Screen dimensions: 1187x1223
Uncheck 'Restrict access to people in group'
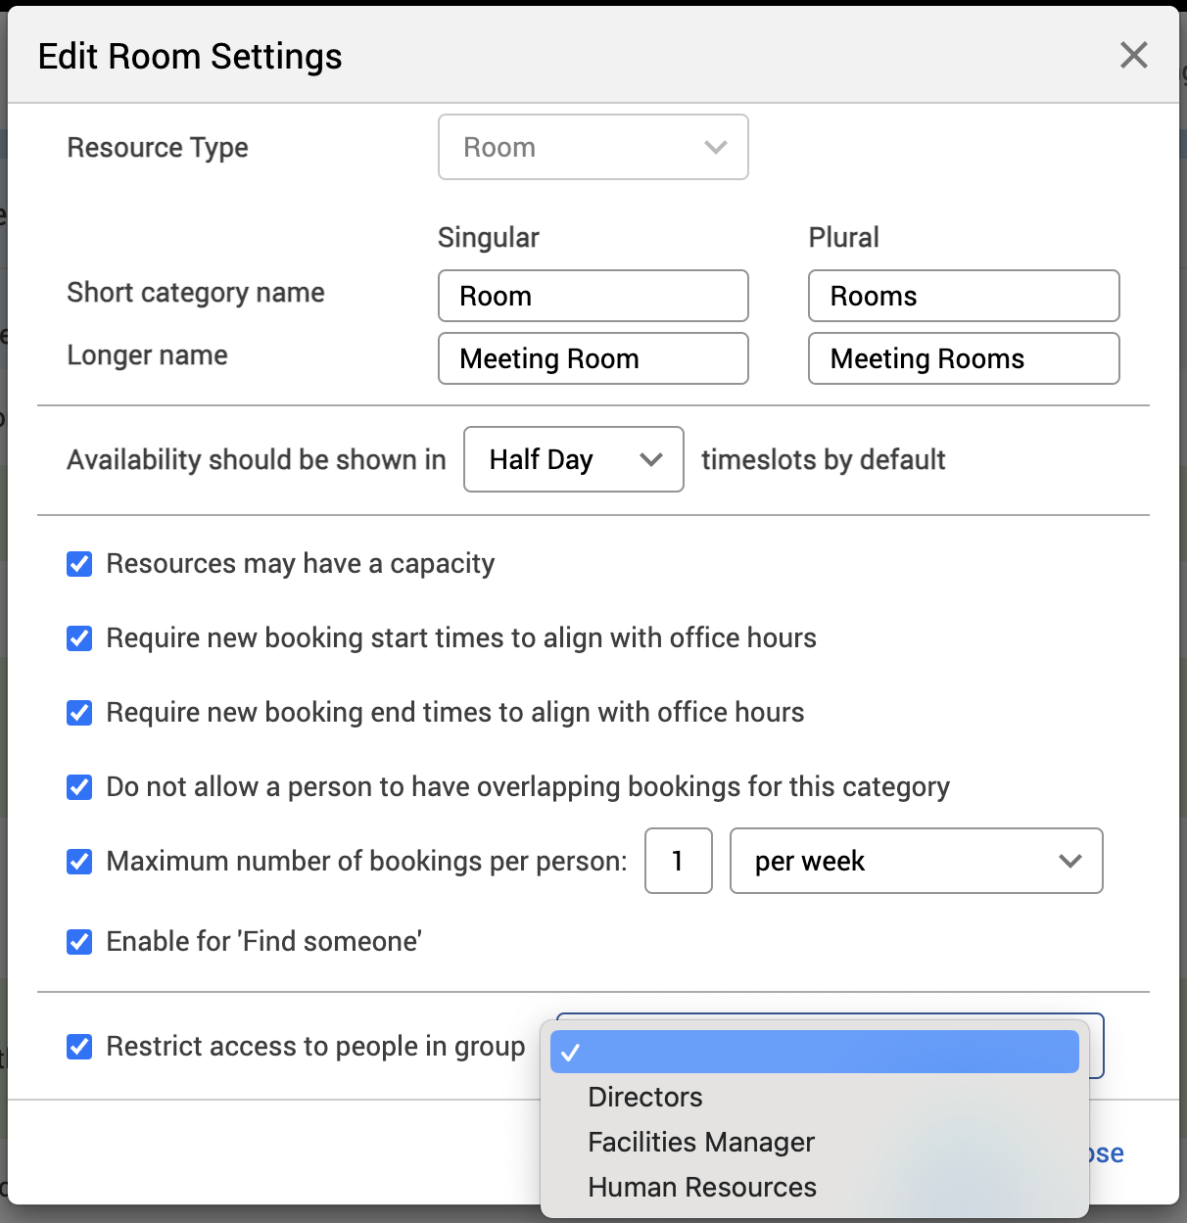tap(78, 1047)
